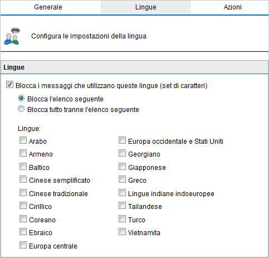Click the language settings people icon
Image resolution: width=269 pixels, height=258 pixels.
[x=12, y=36]
